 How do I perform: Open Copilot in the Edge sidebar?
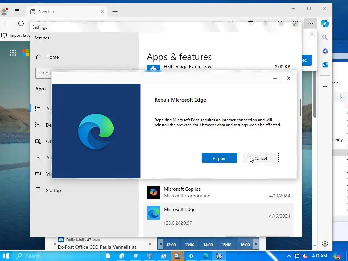coord(325,23)
